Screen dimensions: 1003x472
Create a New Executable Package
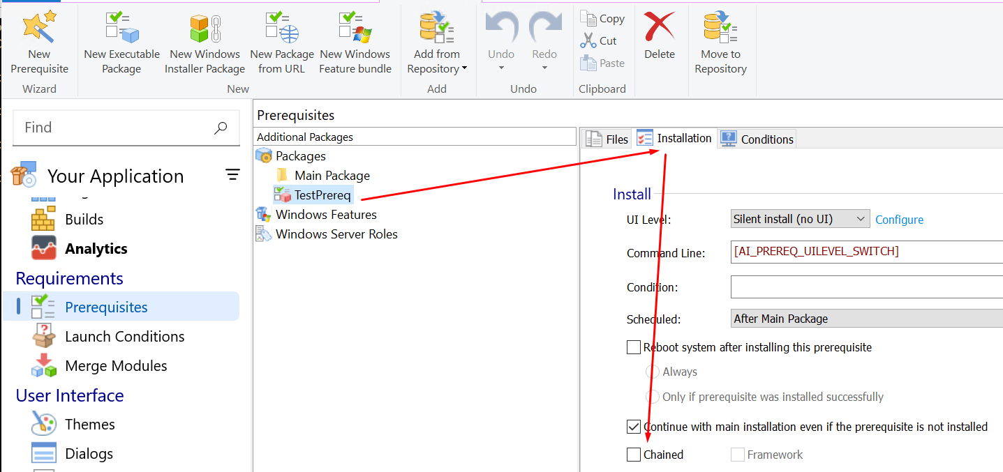point(121,43)
